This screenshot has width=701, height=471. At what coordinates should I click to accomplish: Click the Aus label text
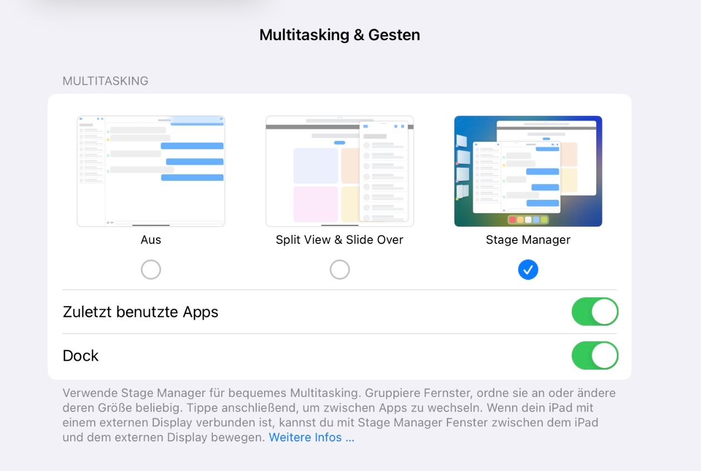click(151, 240)
